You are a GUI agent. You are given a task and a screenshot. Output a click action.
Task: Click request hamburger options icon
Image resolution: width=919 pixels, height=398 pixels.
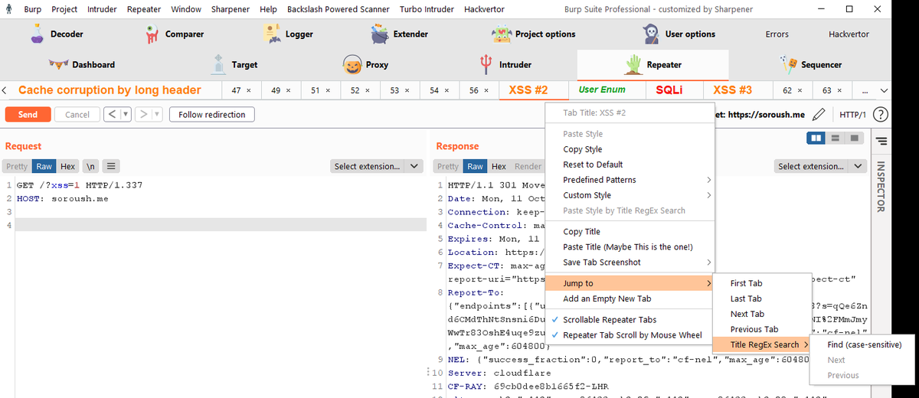[x=111, y=166]
